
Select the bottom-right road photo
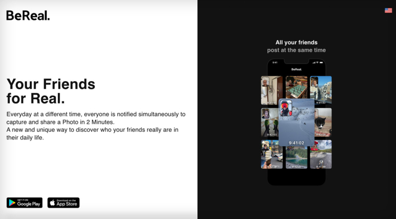321,154
